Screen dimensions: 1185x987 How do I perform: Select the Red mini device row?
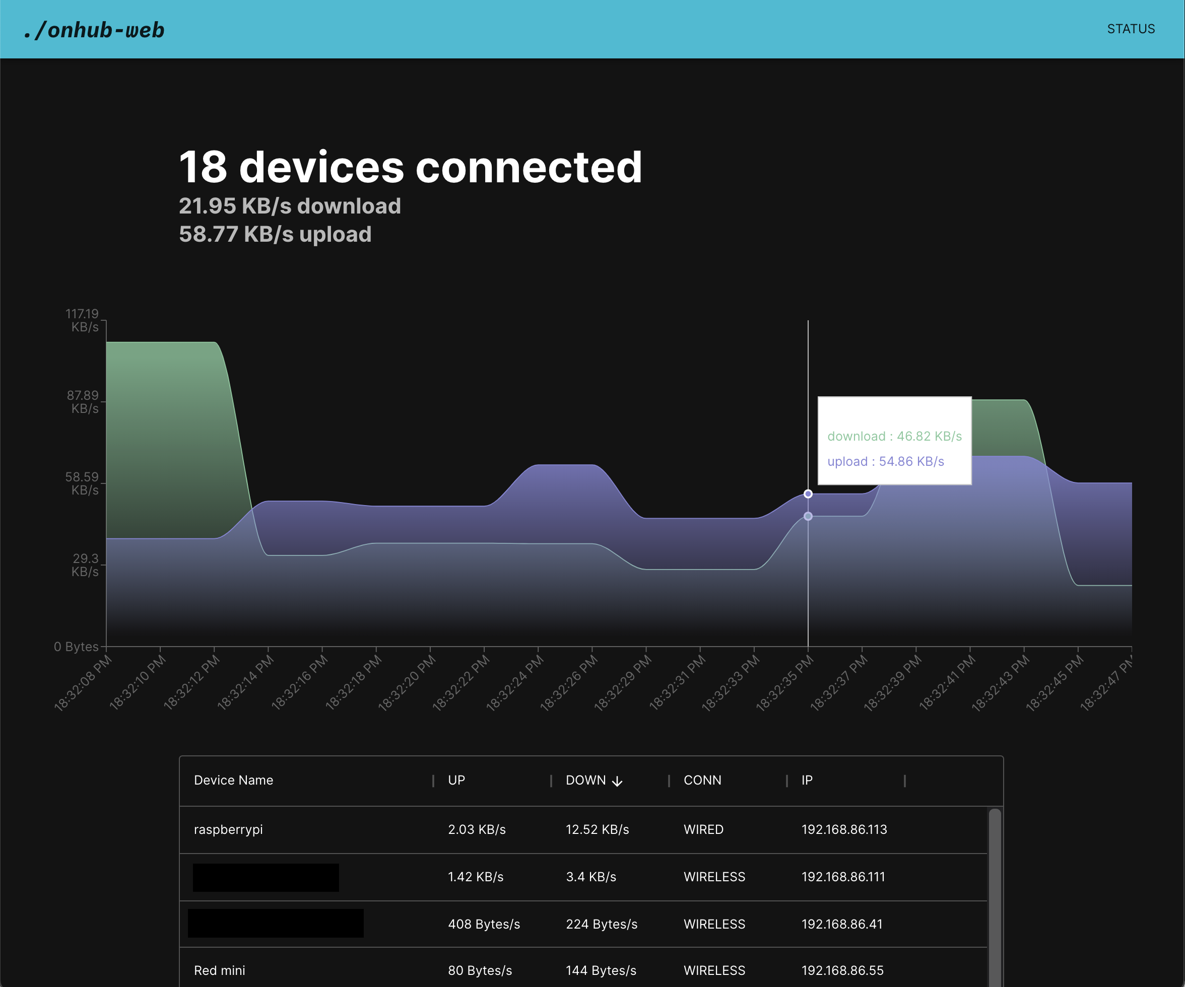click(x=583, y=968)
